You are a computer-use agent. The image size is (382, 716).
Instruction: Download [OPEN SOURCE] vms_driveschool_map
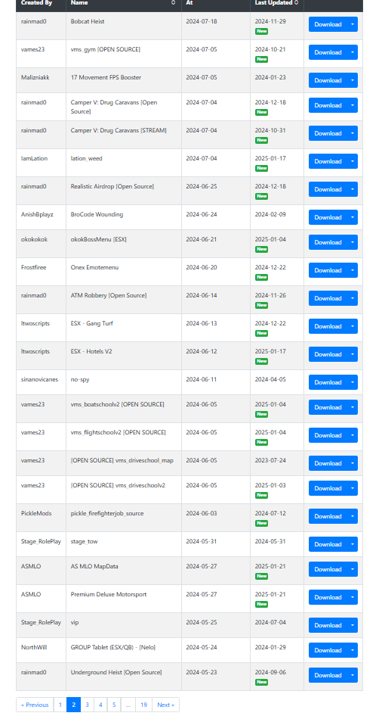pyautogui.click(x=328, y=463)
